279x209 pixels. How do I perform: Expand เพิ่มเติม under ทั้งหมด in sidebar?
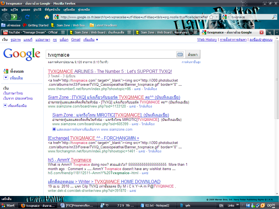tap(13, 78)
